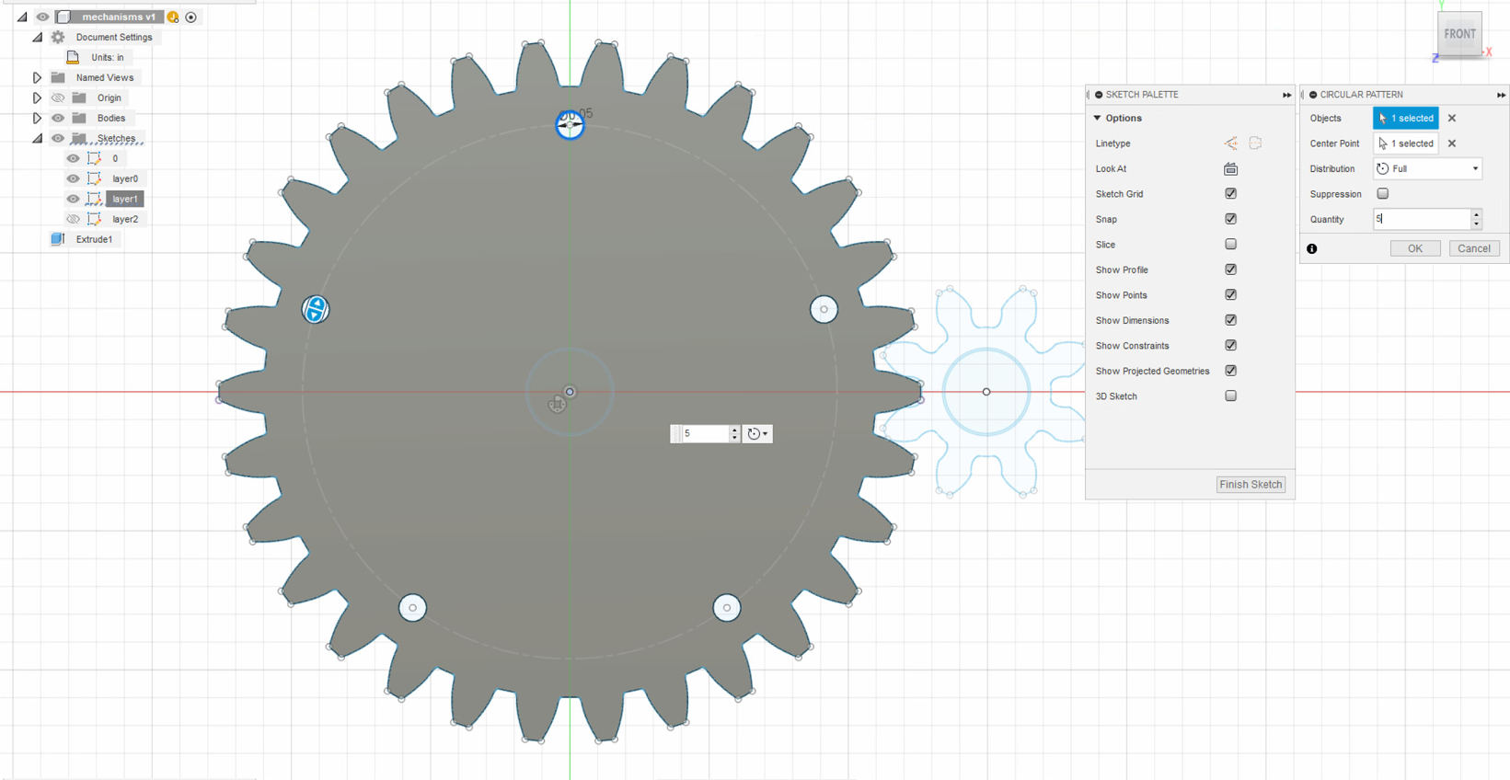The width and height of the screenshot is (1510, 780).
Task: Expand the Named Views folder
Action: (x=37, y=78)
